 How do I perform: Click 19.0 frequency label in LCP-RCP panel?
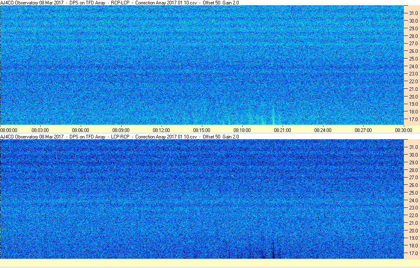[x=413, y=238]
